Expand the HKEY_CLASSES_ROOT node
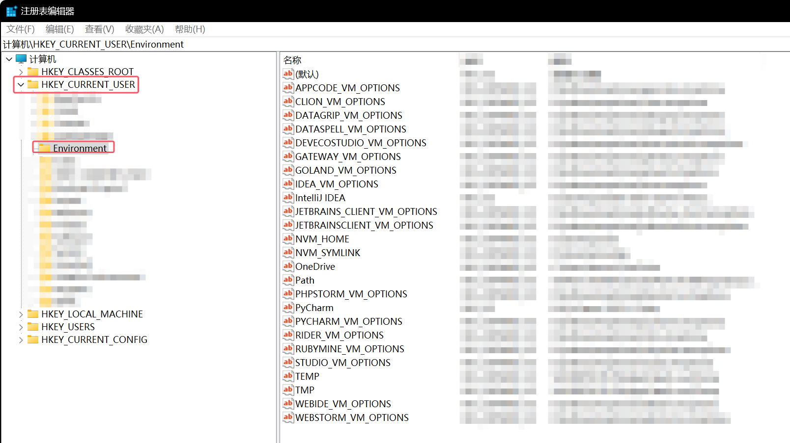The height and width of the screenshot is (443, 790). pos(21,72)
